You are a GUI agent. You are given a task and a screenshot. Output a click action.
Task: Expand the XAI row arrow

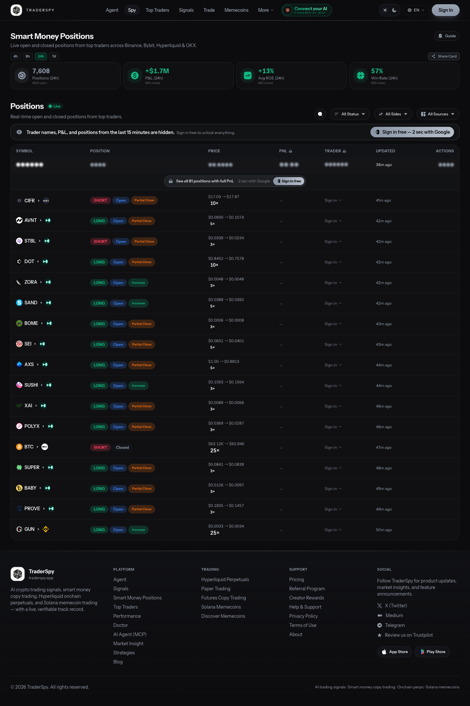(36, 406)
